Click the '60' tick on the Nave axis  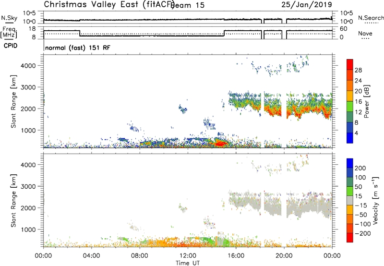click(343, 29)
